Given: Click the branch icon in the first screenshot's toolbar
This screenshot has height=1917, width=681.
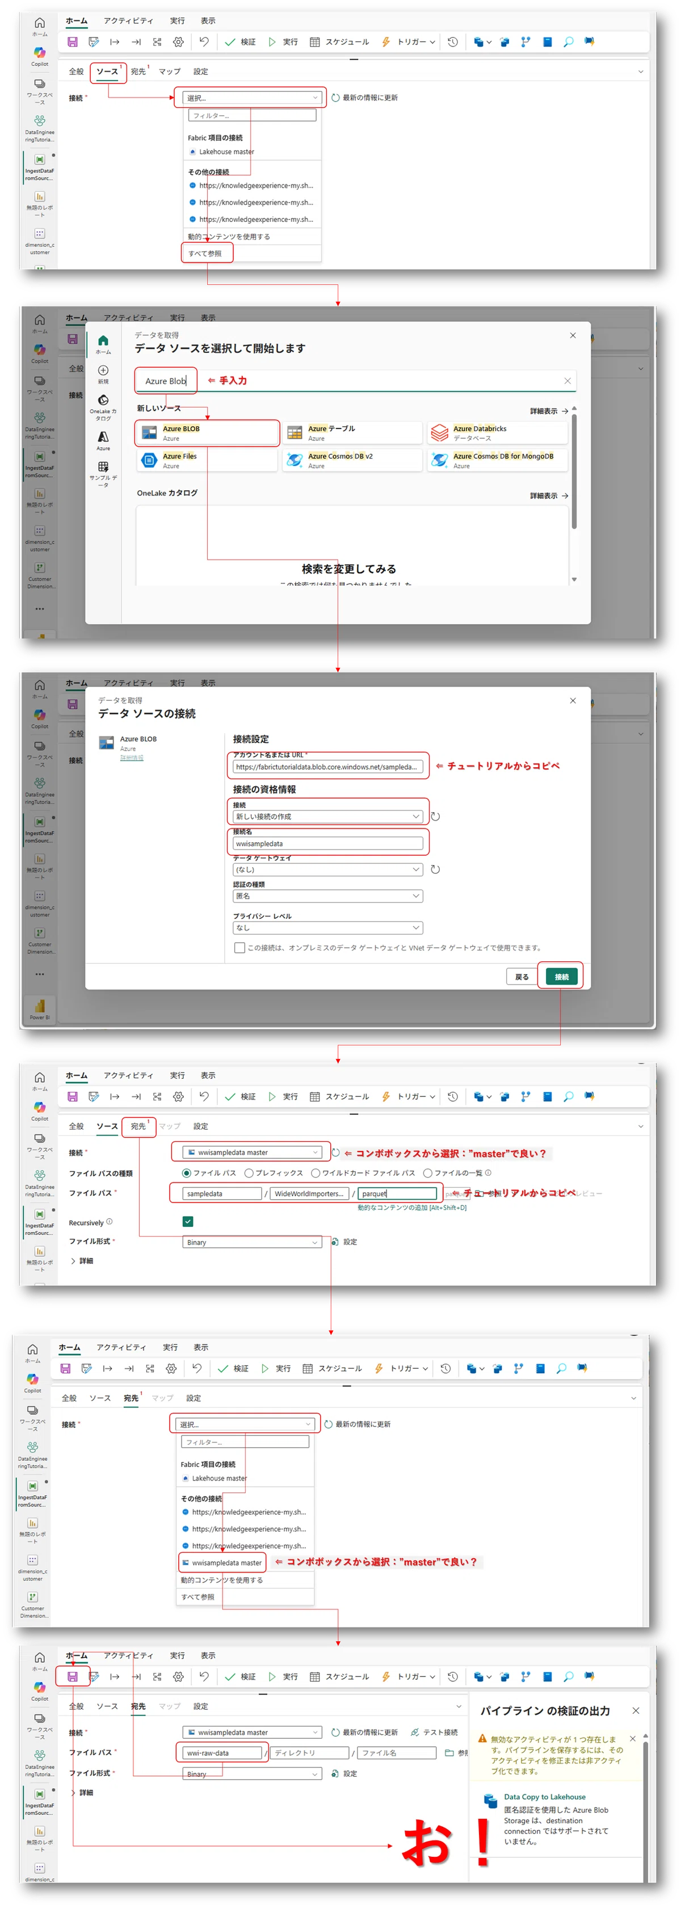Looking at the screenshot, I should (526, 43).
